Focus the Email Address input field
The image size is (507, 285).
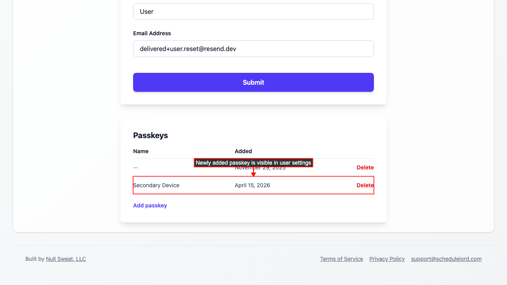click(253, 49)
